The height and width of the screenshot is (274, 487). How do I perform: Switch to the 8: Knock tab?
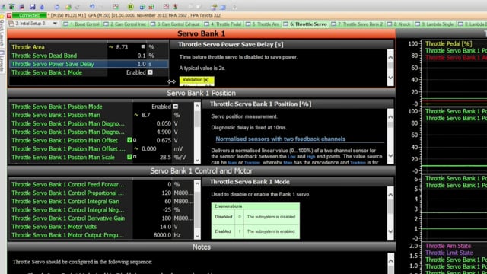[399, 24]
